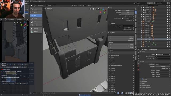The height and width of the screenshot is (96, 171).
Task: Switch to the Edit sidebar tab
Action: pyautogui.click(x=136, y=20)
